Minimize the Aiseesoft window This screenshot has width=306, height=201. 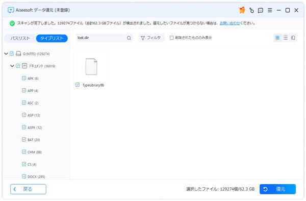(x=278, y=10)
